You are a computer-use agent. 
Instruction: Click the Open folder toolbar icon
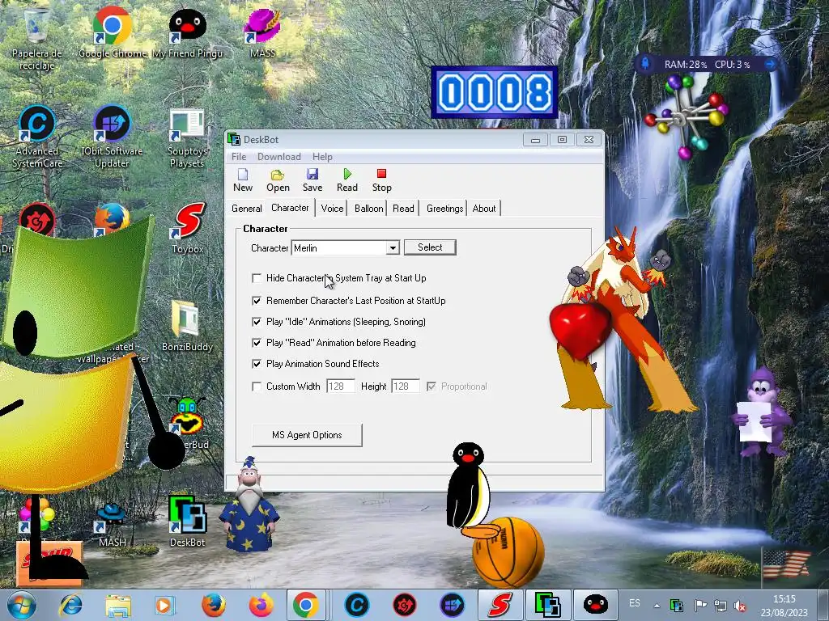[x=278, y=180]
